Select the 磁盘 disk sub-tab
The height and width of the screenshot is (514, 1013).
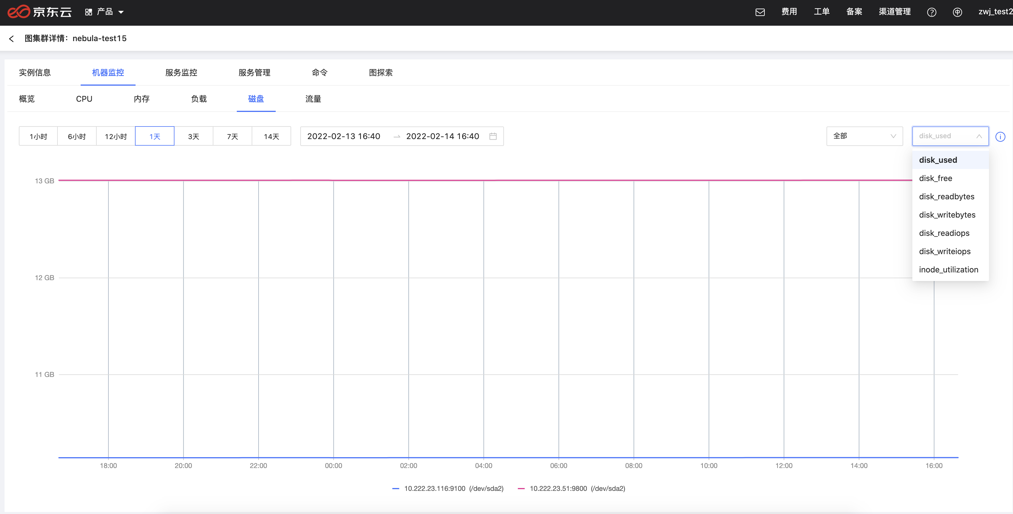[256, 99]
